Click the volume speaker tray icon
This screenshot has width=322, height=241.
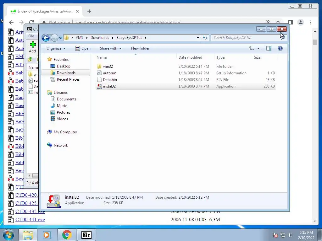click(x=290, y=235)
